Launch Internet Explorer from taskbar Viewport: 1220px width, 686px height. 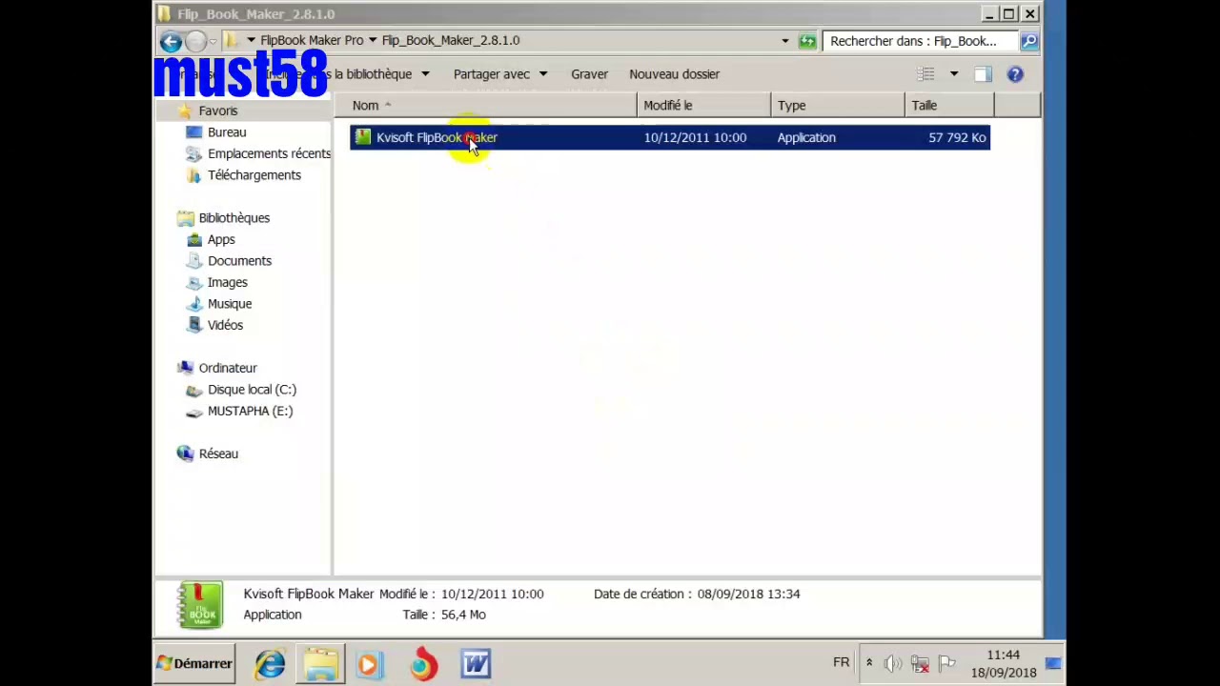click(270, 664)
